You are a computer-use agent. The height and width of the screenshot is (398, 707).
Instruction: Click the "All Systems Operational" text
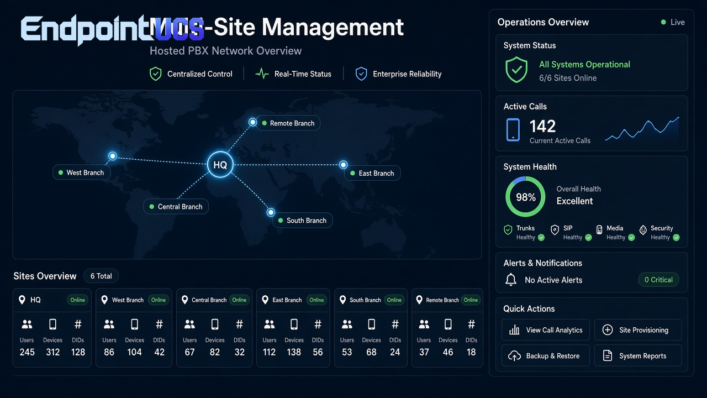point(584,64)
